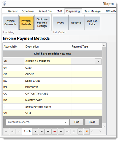This screenshot has width=120, height=142.
Task: Switch to the EMR tab
Action: pyautogui.click(x=59, y=11)
